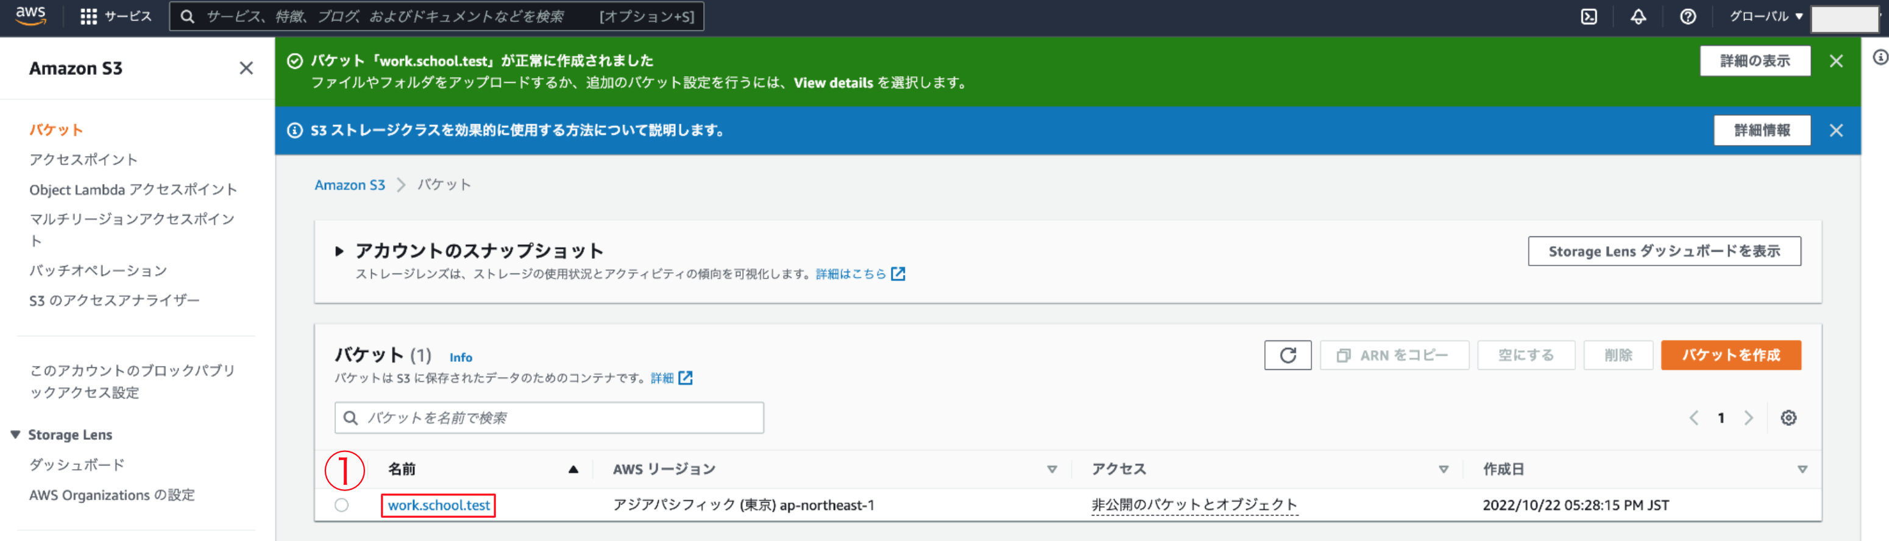Click Amazon S3 breadcrumb link
The width and height of the screenshot is (1889, 541).
(350, 185)
